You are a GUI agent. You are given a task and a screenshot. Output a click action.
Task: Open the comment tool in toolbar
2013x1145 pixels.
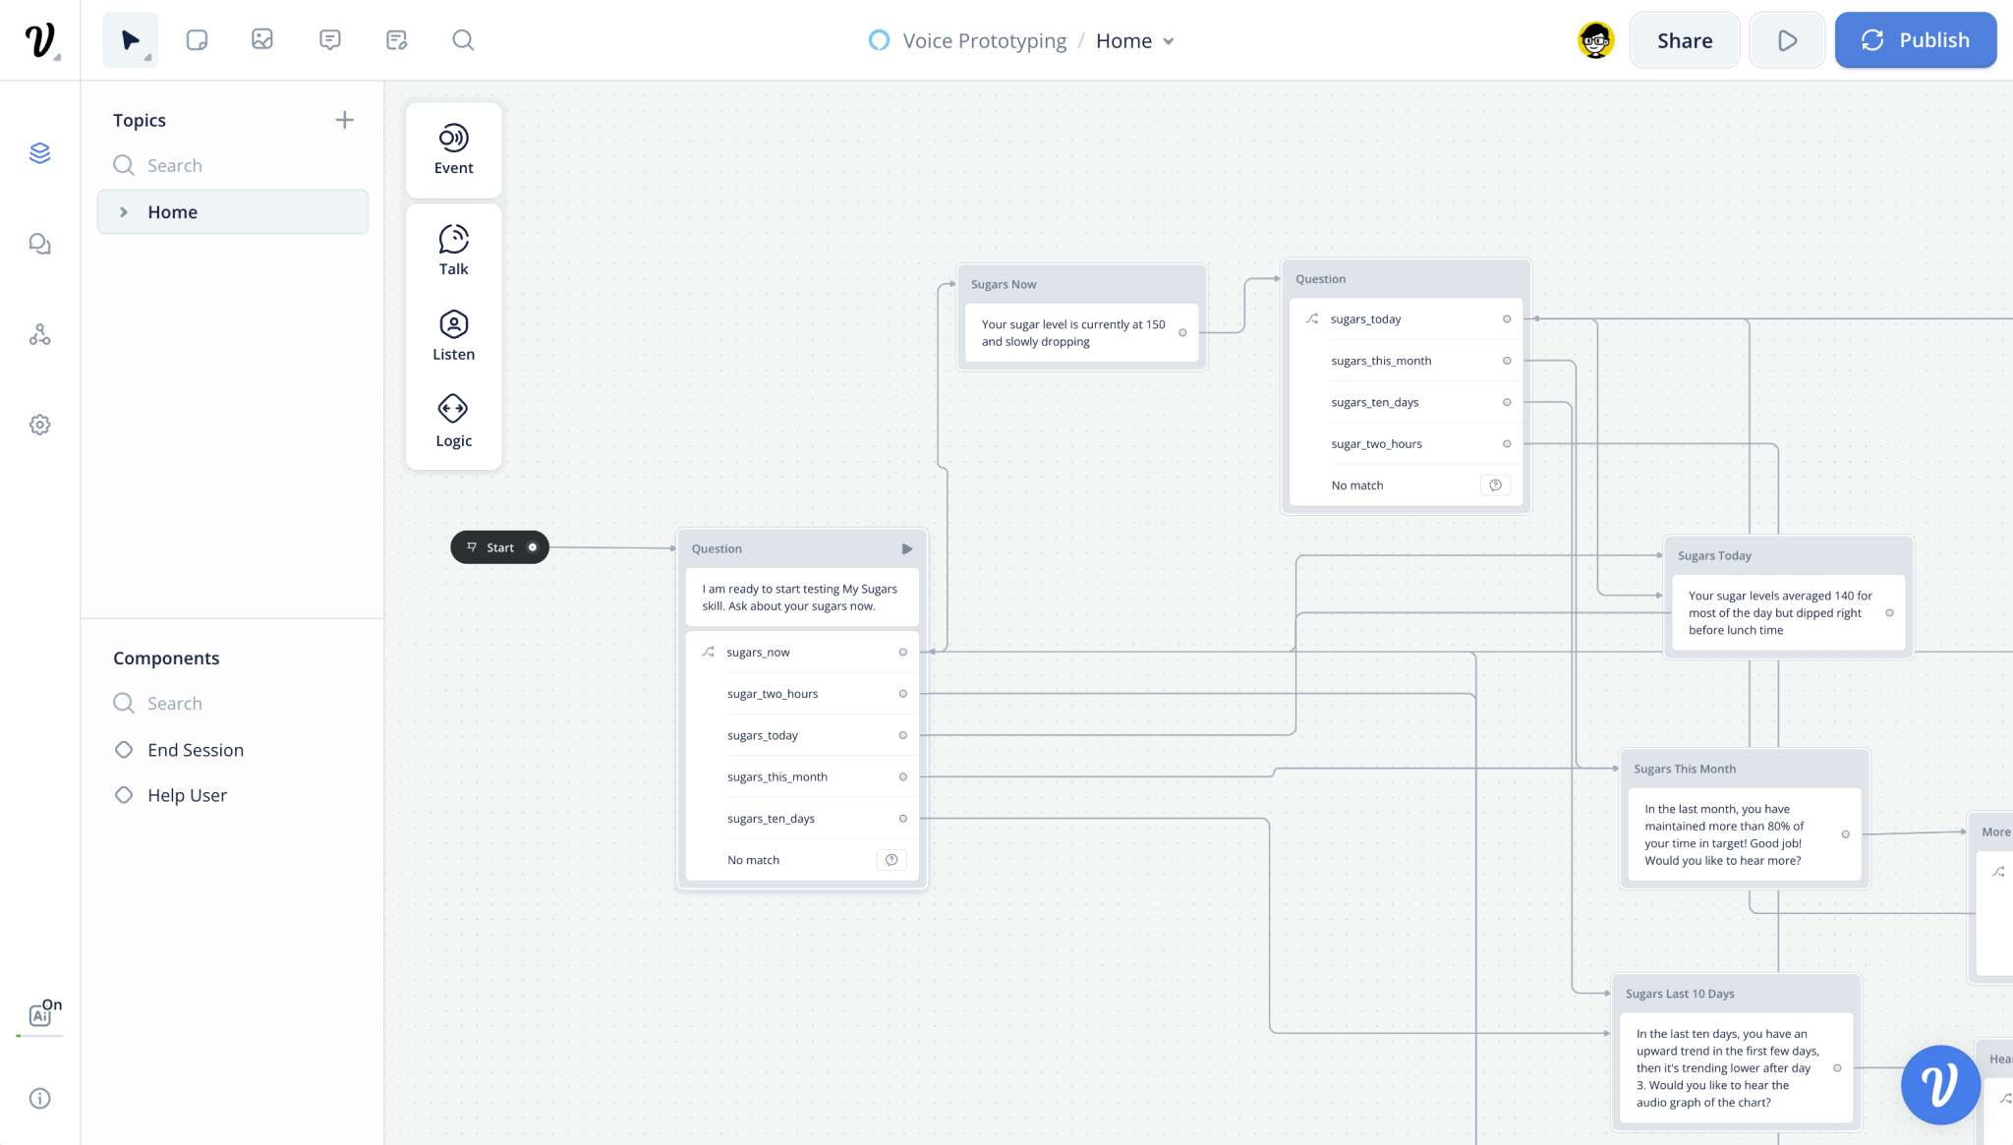pos(330,40)
